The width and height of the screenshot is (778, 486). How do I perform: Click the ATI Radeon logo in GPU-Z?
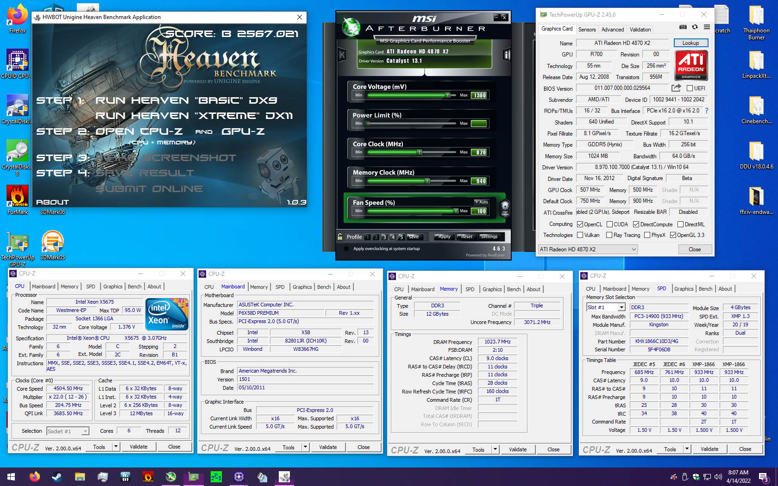point(691,66)
